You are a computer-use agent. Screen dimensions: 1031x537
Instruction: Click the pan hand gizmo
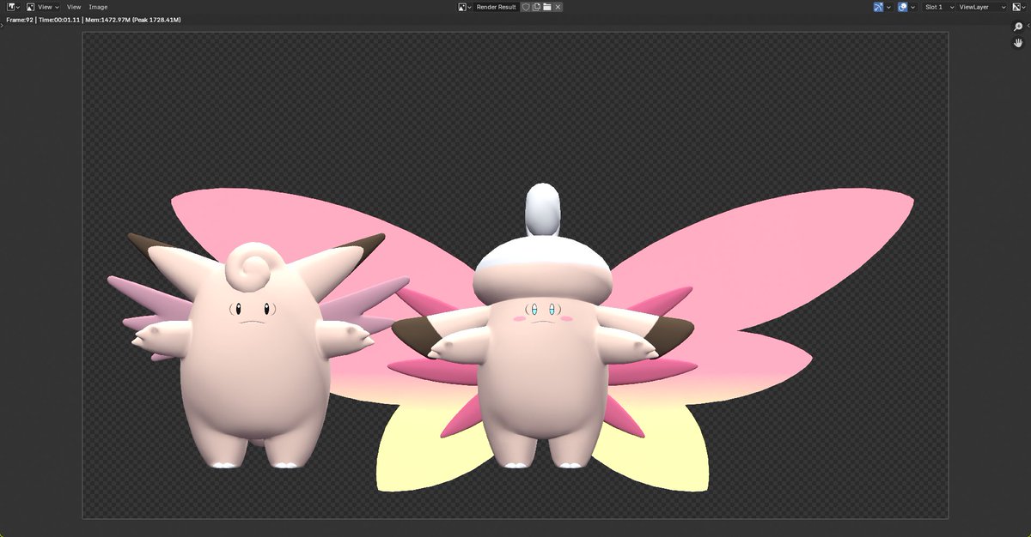[x=1018, y=43]
